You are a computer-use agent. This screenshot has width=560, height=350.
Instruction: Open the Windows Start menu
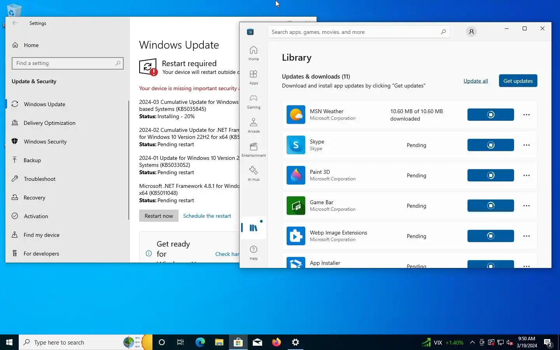point(9,342)
